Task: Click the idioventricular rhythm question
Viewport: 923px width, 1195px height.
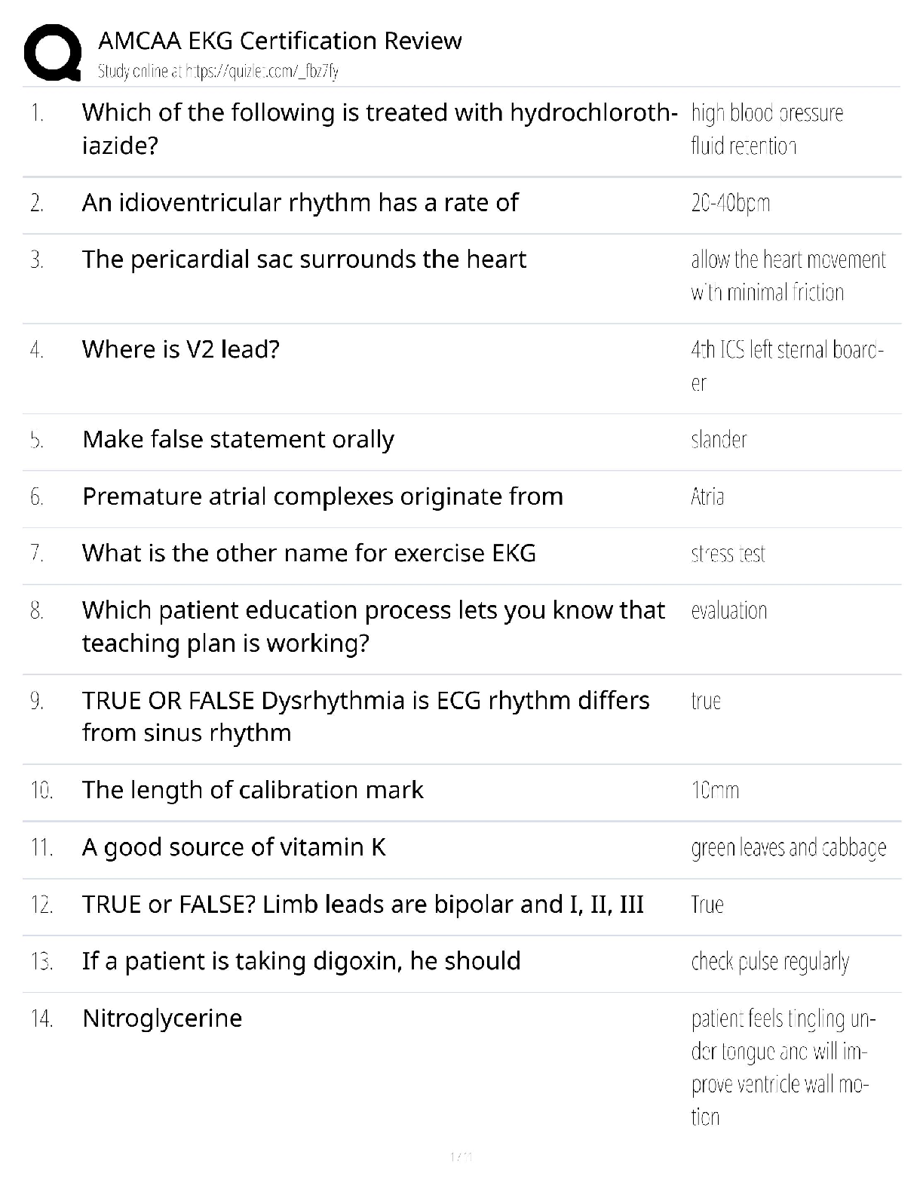Action: (x=300, y=202)
